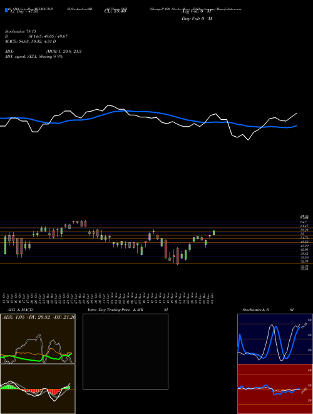
Task: Click the last green candlestick on chart
Action: click(x=213, y=233)
